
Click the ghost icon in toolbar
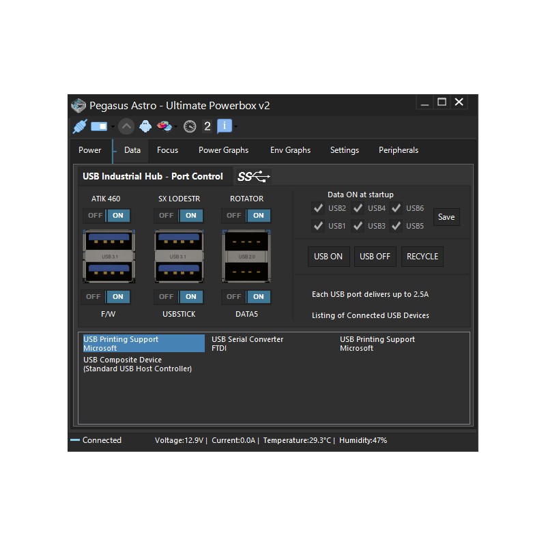point(145,126)
